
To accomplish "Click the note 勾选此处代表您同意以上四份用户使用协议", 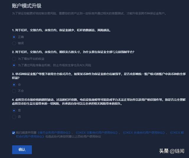I will point(73,137).
